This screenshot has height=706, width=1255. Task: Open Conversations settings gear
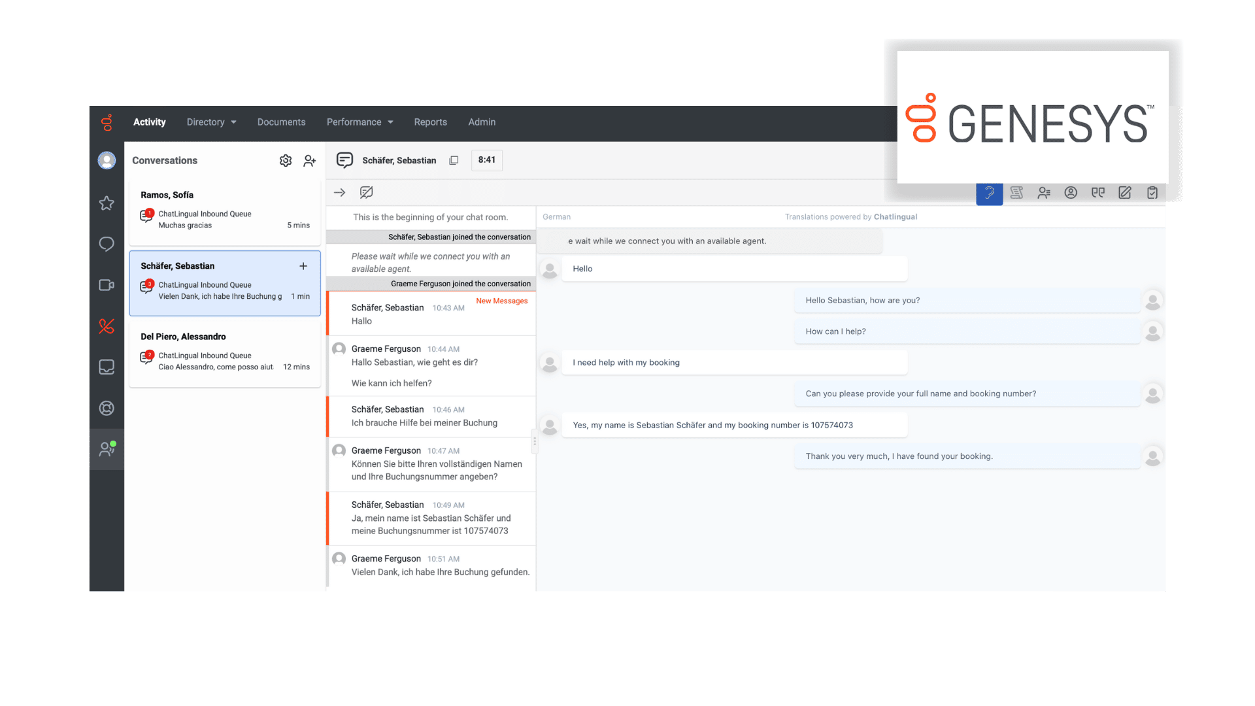(286, 161)
